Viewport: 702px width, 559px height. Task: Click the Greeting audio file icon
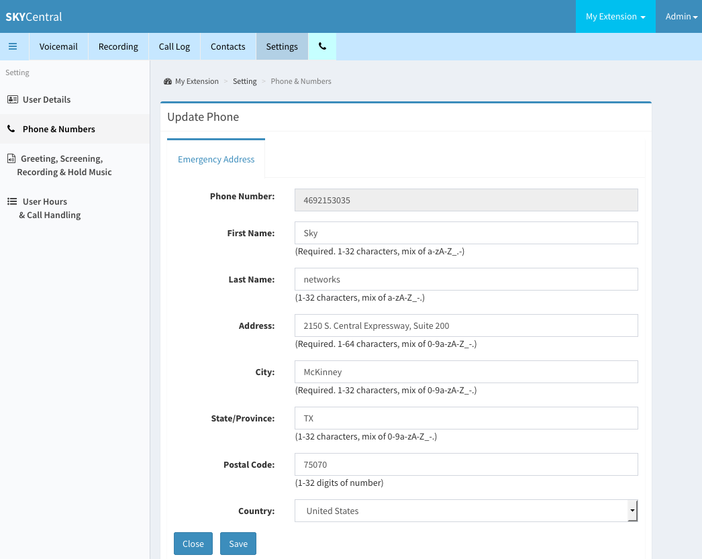[11, 158]
